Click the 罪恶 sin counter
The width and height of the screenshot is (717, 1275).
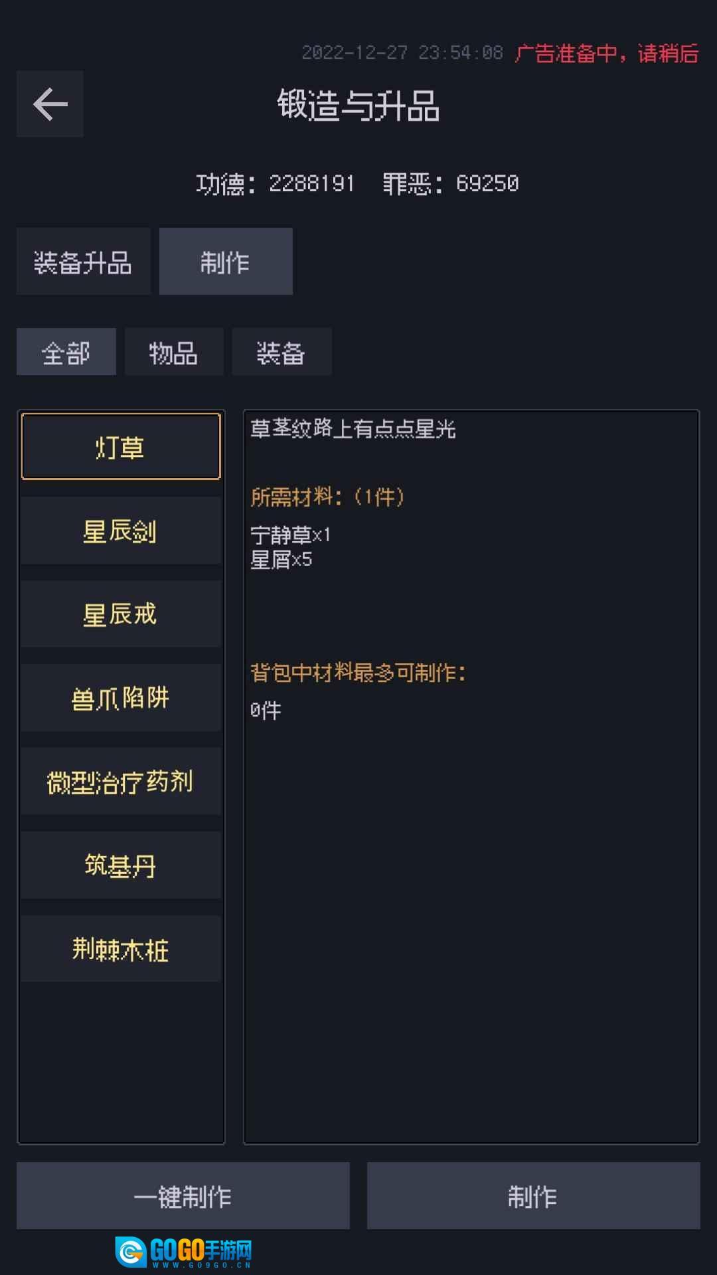point(450,183)
